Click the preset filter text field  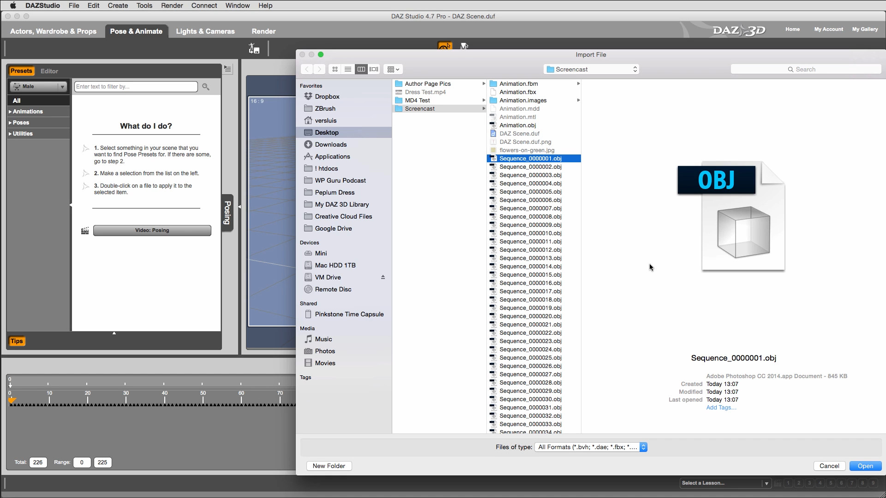[136, 86]
